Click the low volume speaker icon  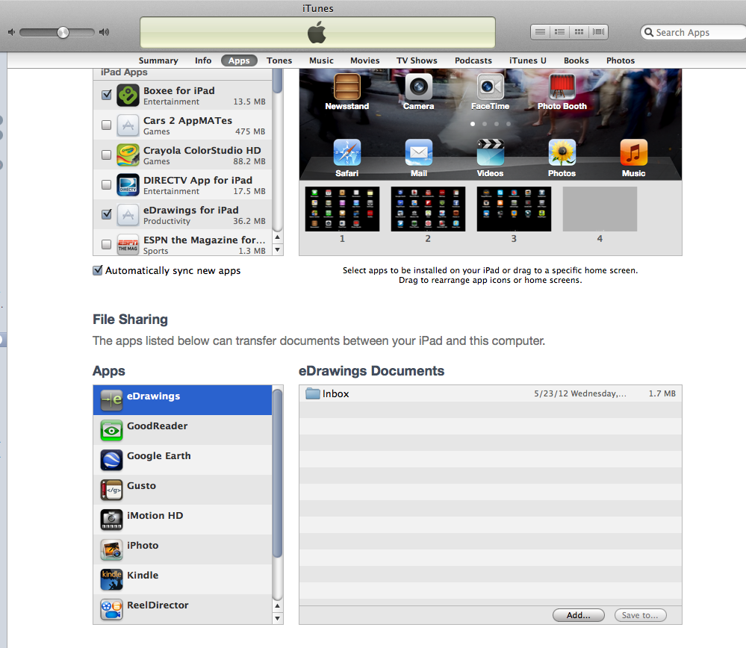[11, 32]
